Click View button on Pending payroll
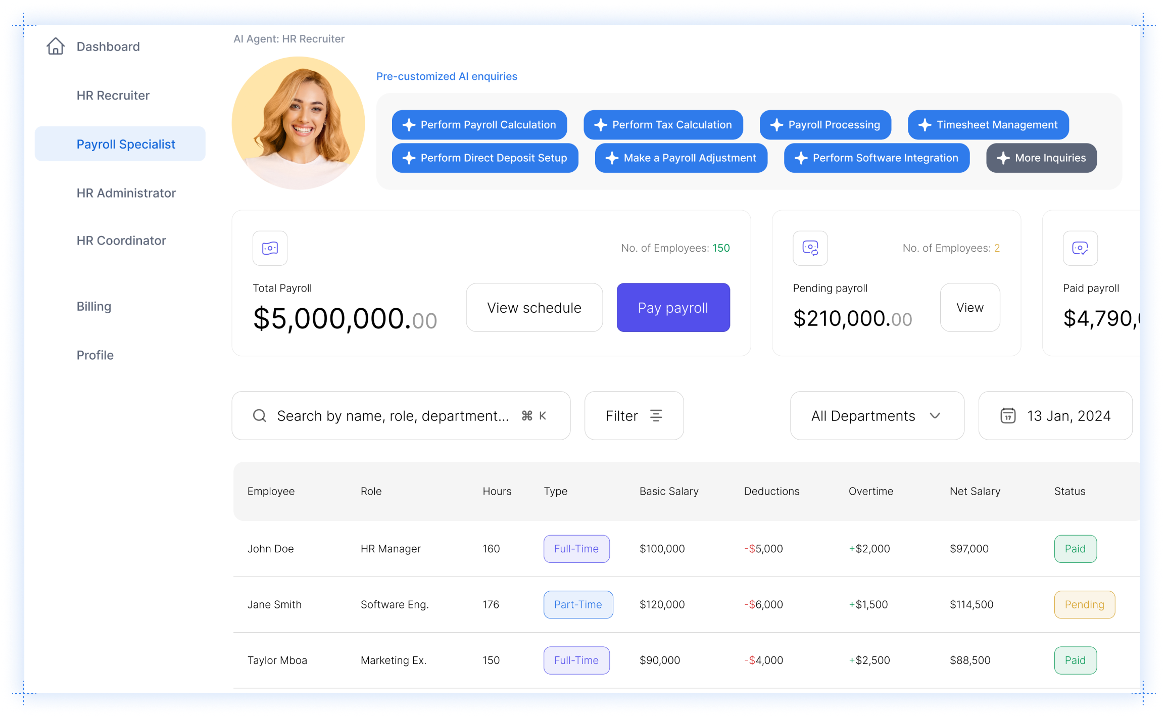 coord(969,308)
